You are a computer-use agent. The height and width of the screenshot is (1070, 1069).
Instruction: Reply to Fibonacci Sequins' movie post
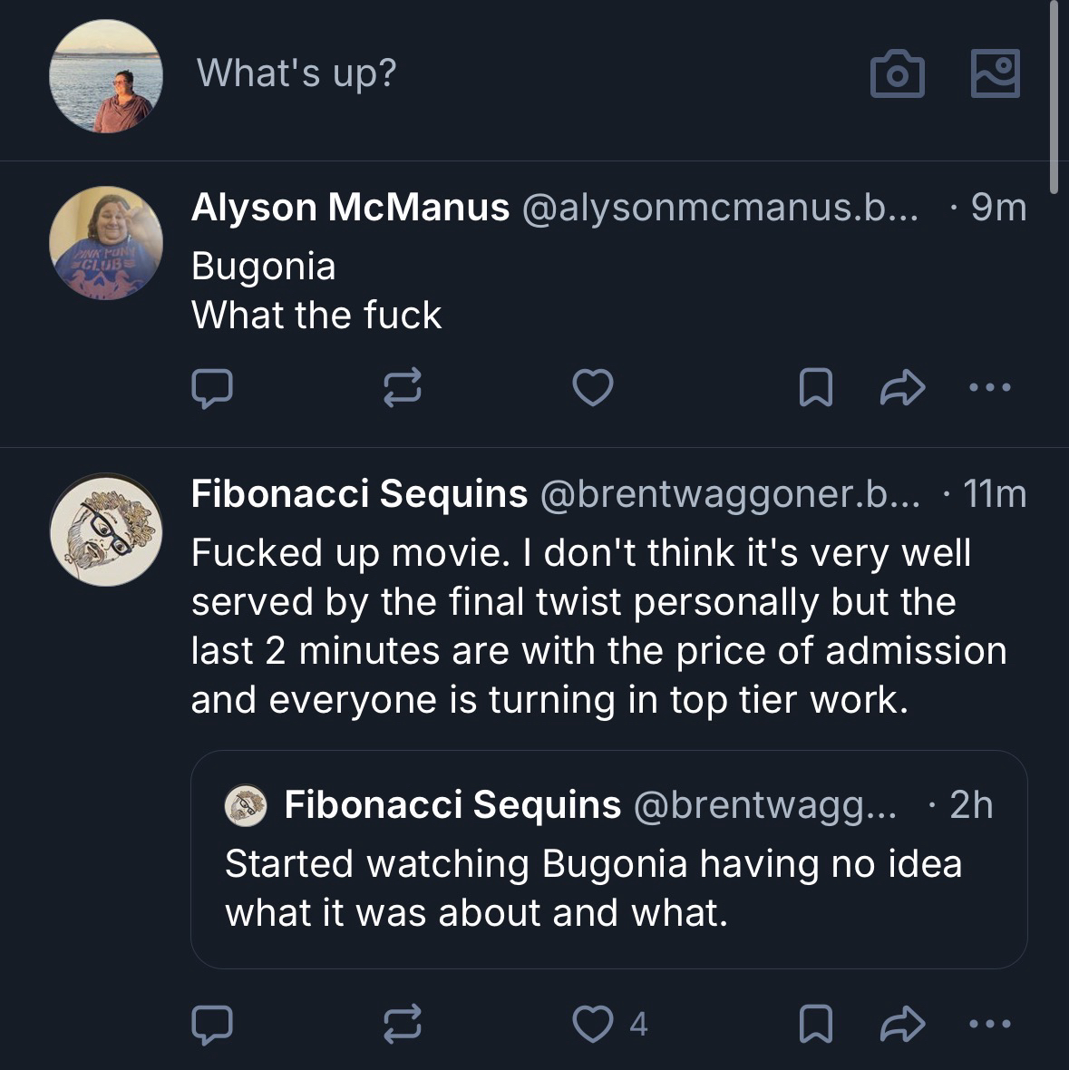coord(212,1024)
